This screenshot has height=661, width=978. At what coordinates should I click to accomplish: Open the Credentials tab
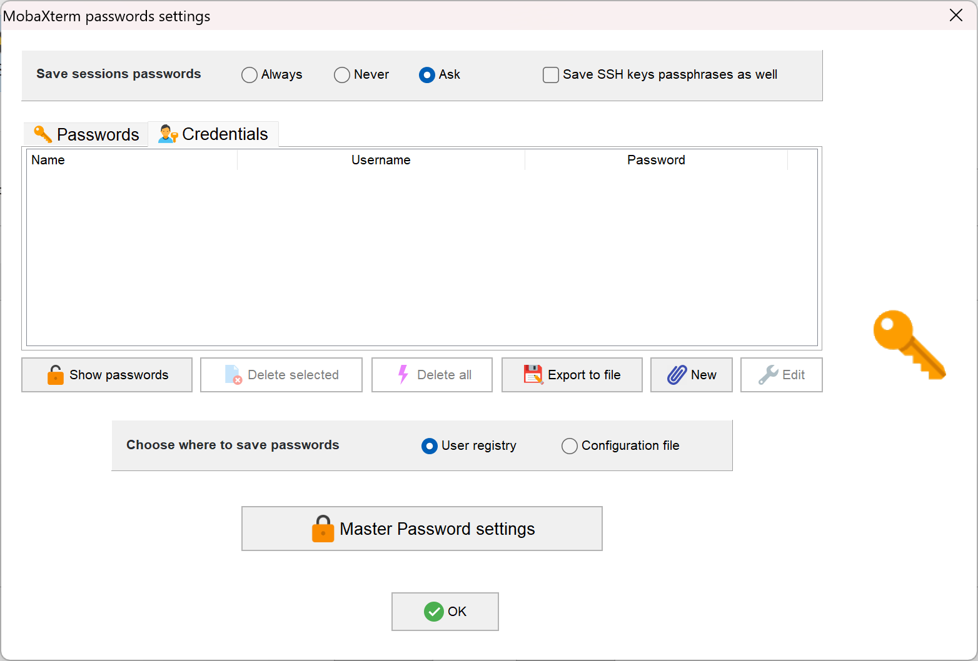[213, 134]
